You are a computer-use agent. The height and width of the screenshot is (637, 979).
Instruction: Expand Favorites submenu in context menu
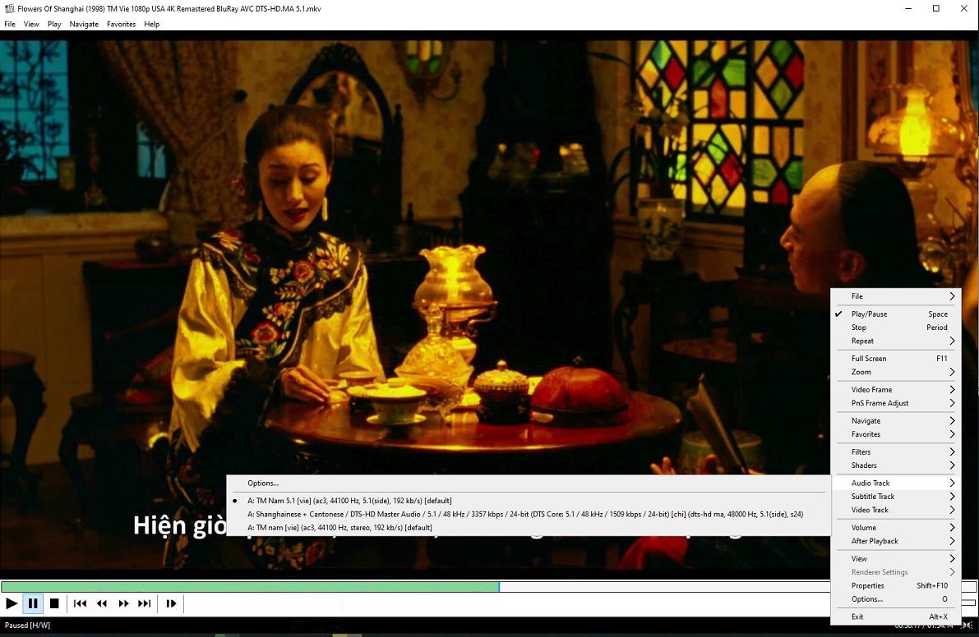click(896, 434)
